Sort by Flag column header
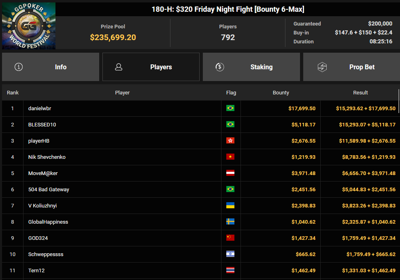 point(231,93)
